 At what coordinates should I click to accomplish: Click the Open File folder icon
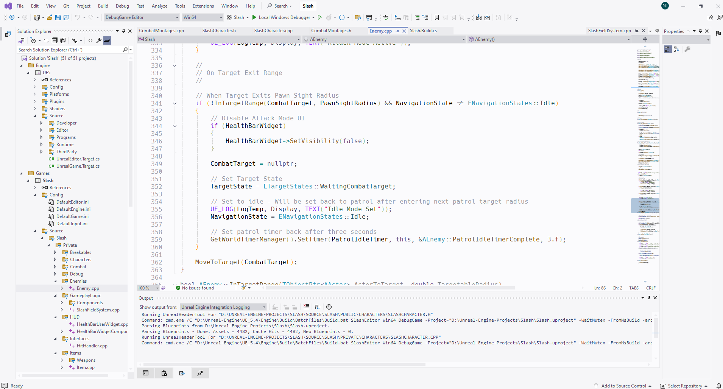50,17
